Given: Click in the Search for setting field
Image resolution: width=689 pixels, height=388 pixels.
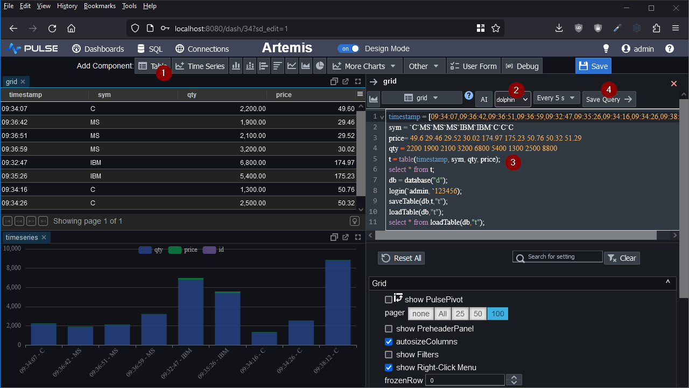Looking at the screenshot, I should [557, 257].
